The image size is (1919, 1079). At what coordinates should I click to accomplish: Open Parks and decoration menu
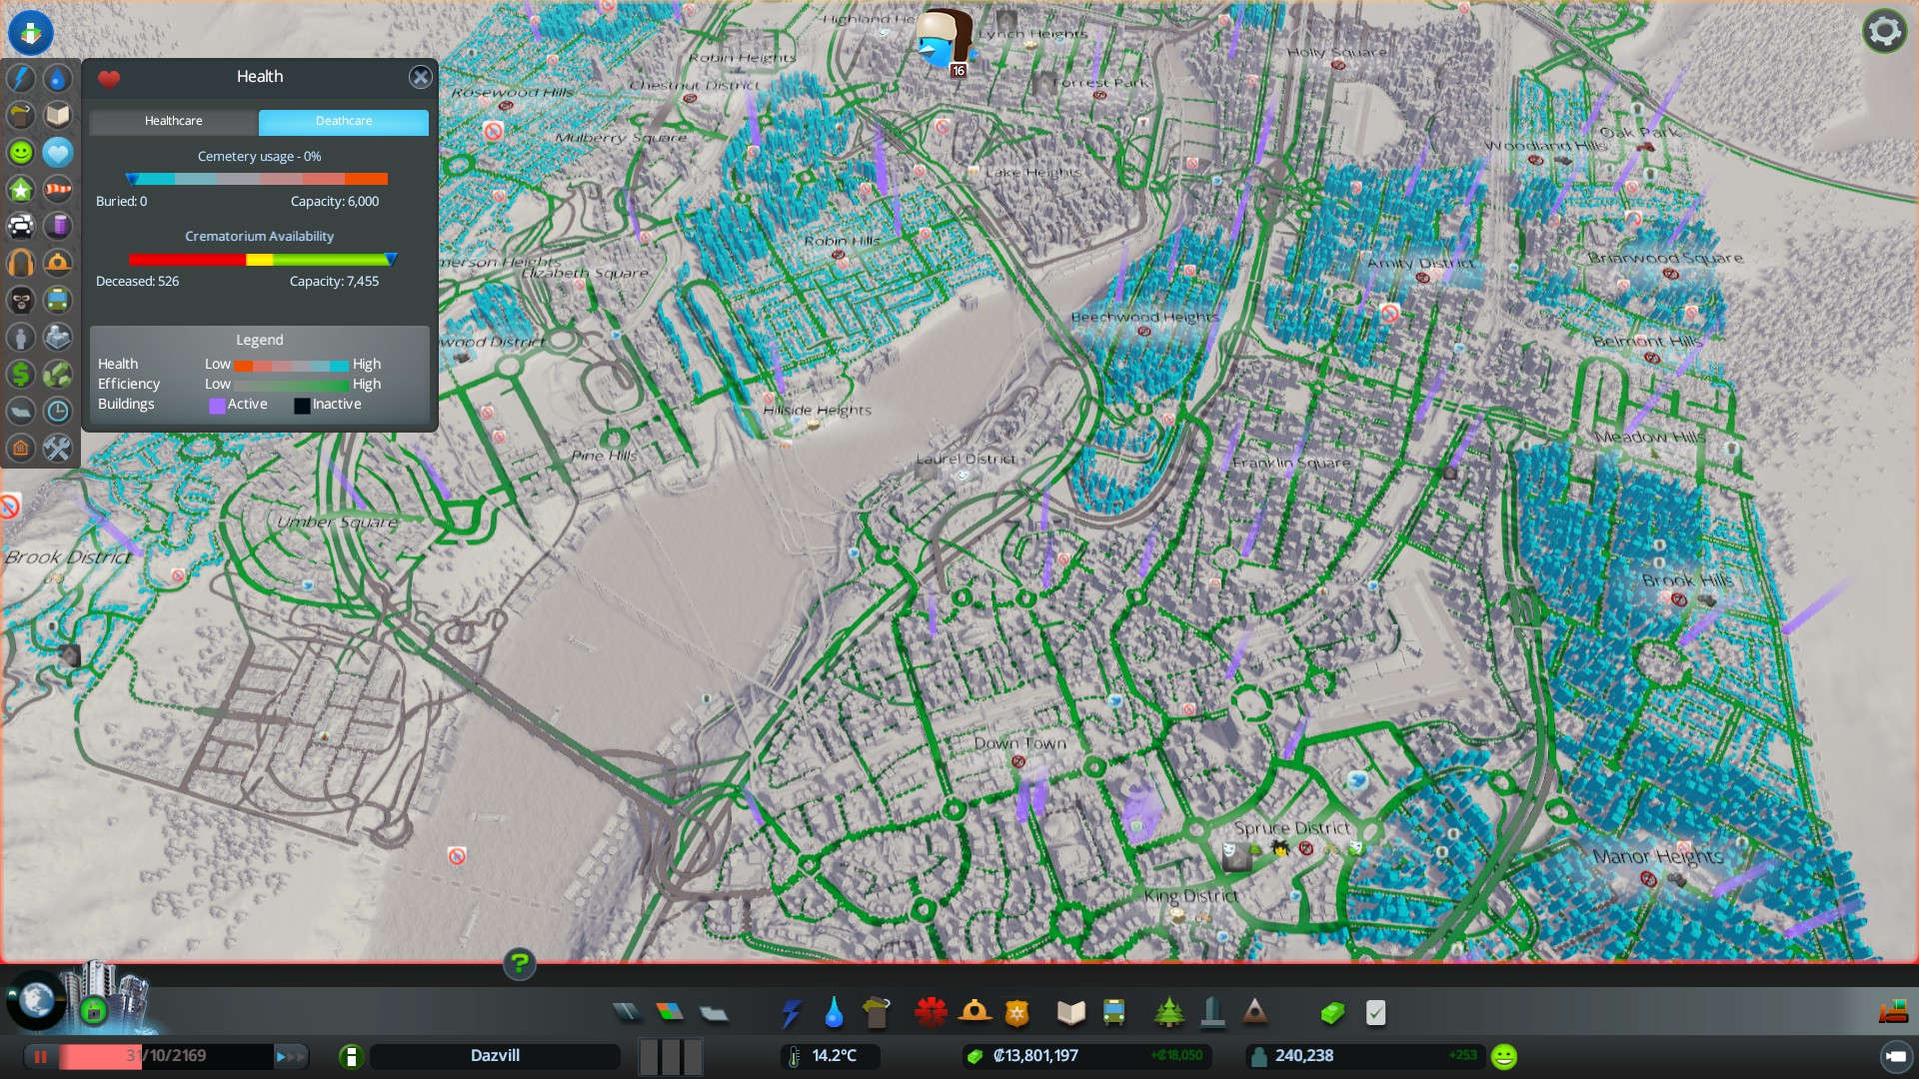tap(1168, 1013)
